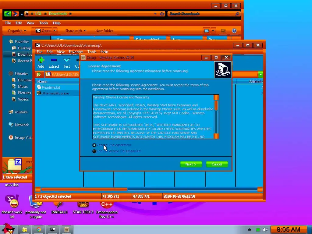The width and height of the screenshot is (312, 234).
Task: Expand the Share with dropdown
Action: 76,31
